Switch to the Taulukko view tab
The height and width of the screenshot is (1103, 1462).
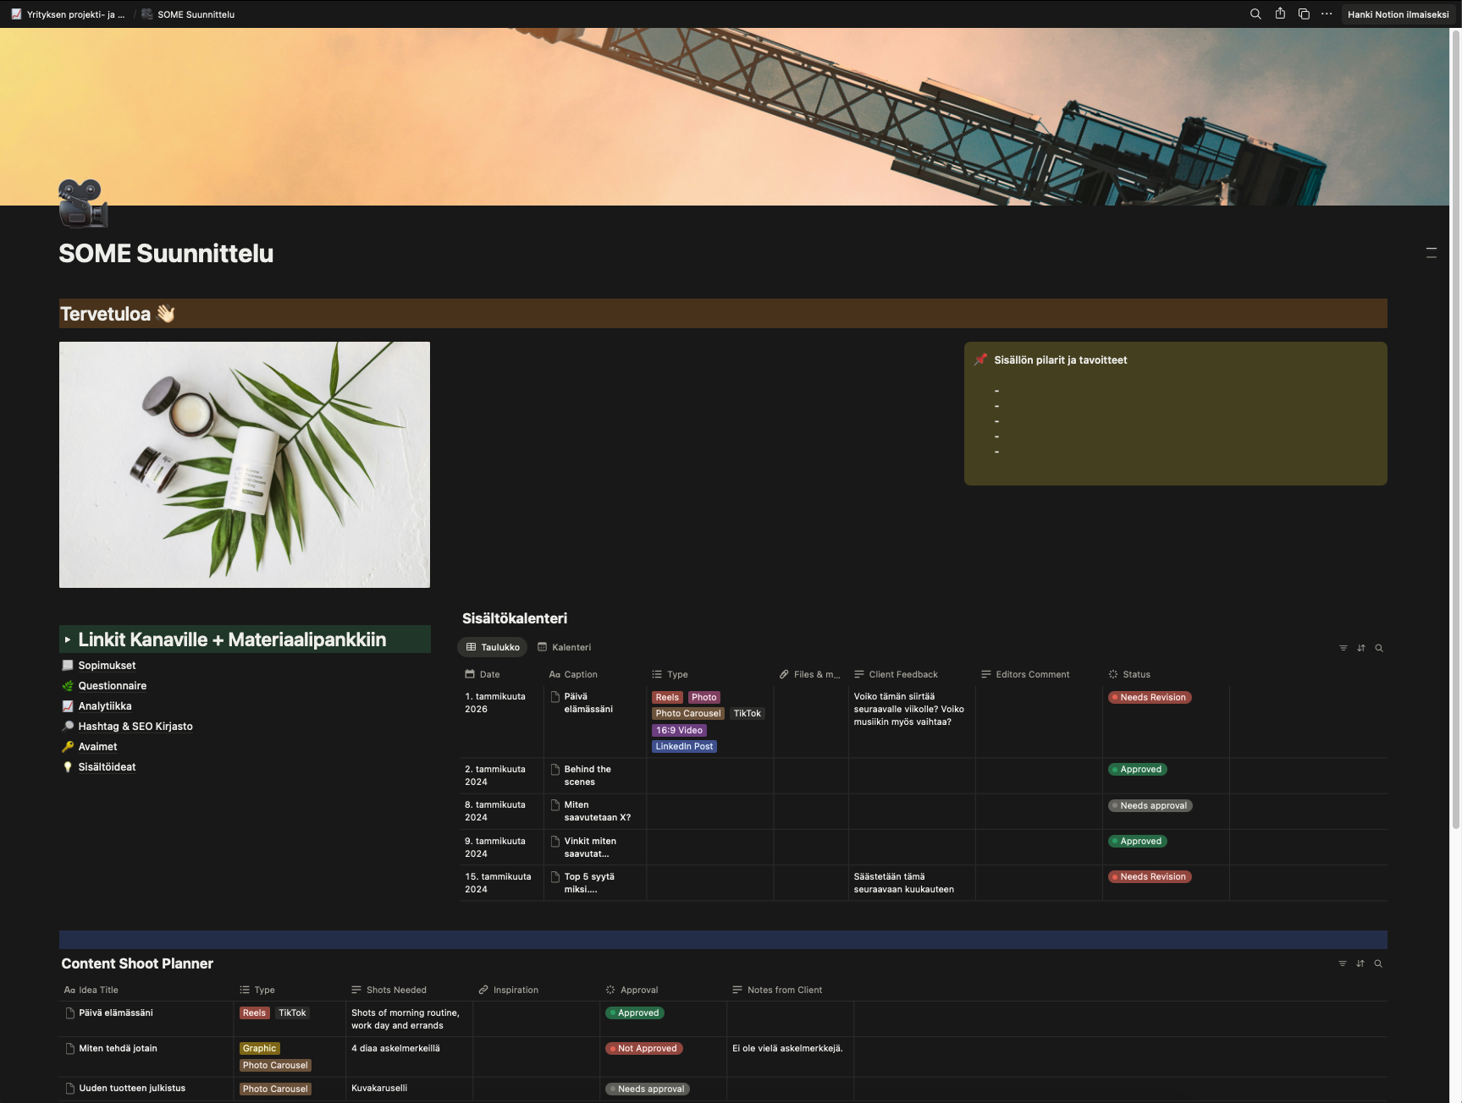(493, 648)
